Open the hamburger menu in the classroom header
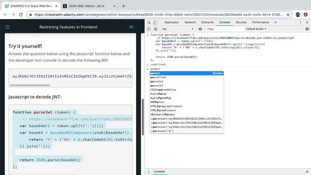The height and width of the screenshot is (175, 311). [7, 27]
